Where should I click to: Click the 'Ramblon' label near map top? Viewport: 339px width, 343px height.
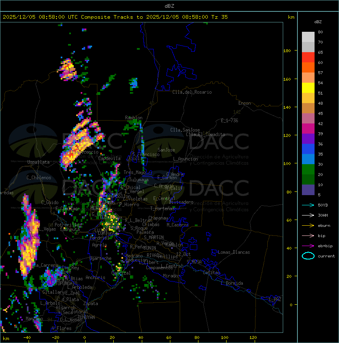[x=134, y=118]
